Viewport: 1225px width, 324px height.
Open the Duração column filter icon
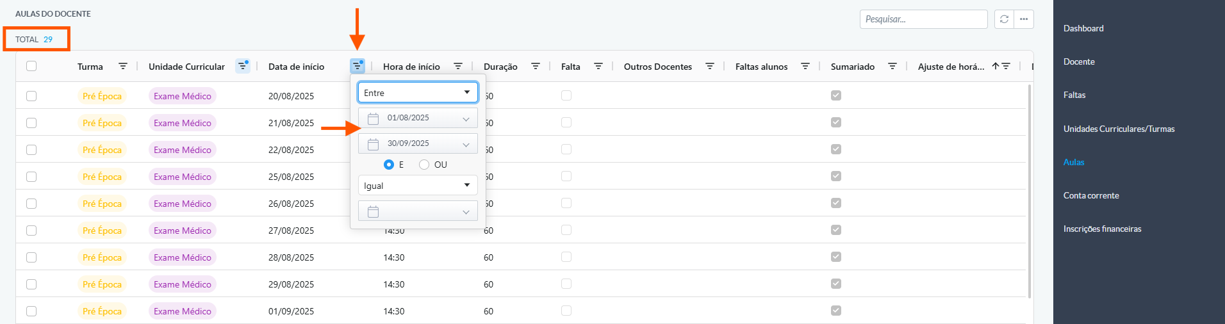click(x=536, y=67)
